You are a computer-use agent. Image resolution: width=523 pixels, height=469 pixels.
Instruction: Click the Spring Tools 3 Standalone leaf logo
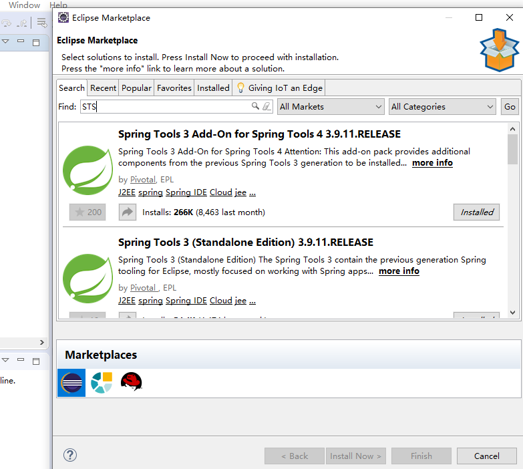point(88,279)
